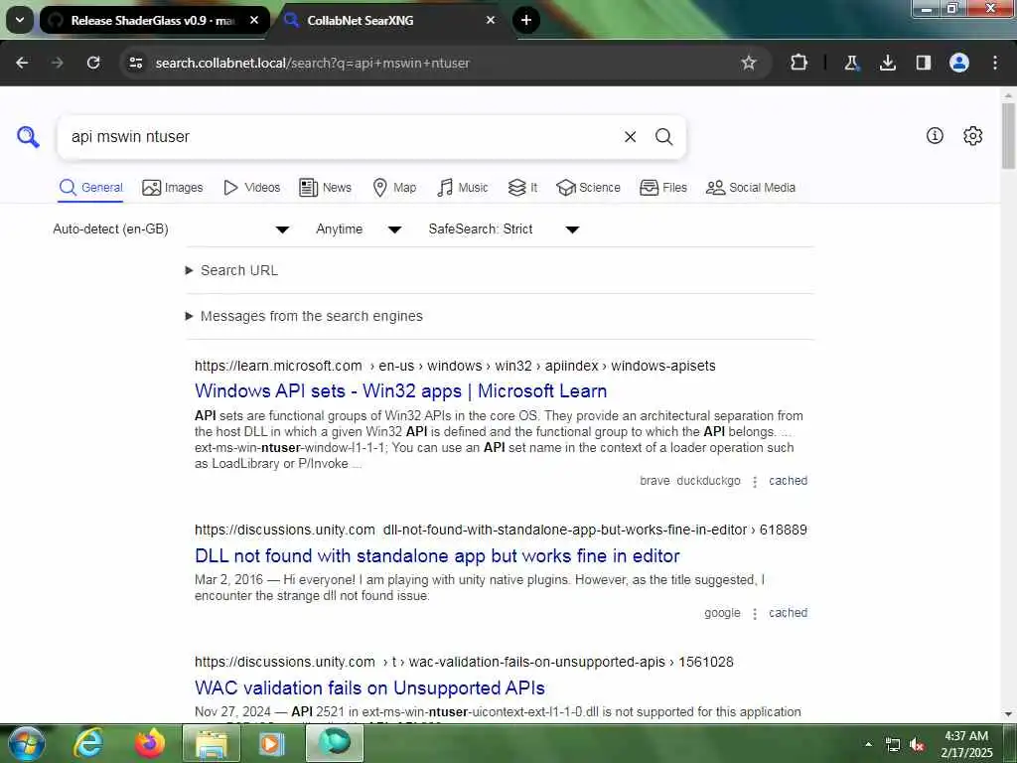Select the Map search category
Image resolution: width=1017 pixels, height=763 pixels.
click(394, 188)
